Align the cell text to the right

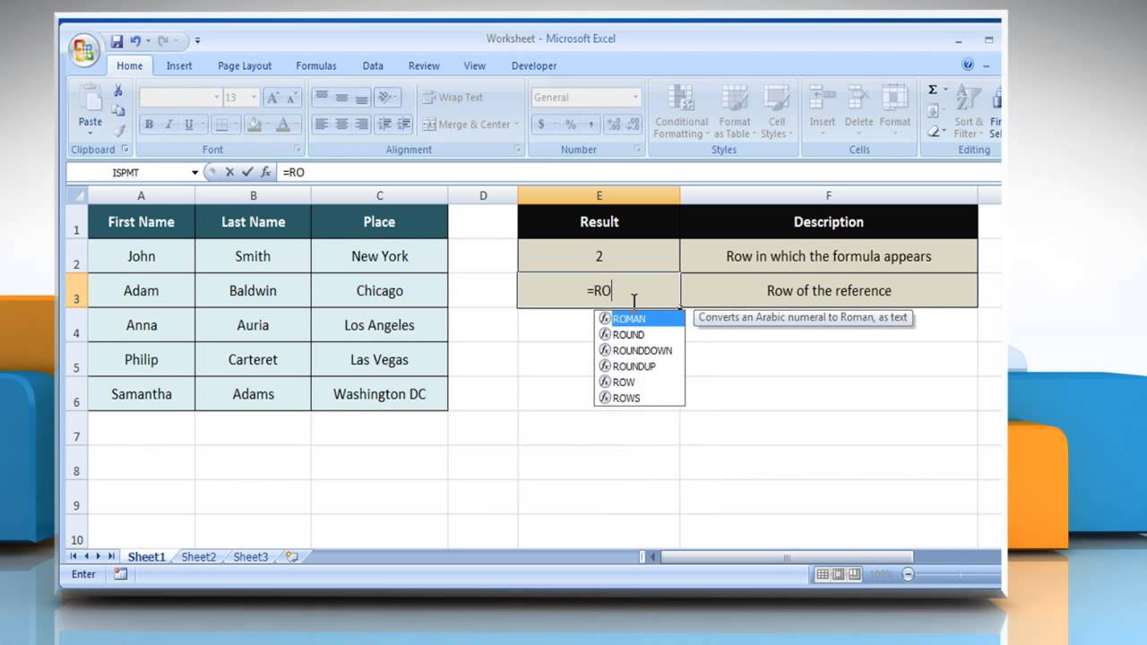tap(362, 125)
